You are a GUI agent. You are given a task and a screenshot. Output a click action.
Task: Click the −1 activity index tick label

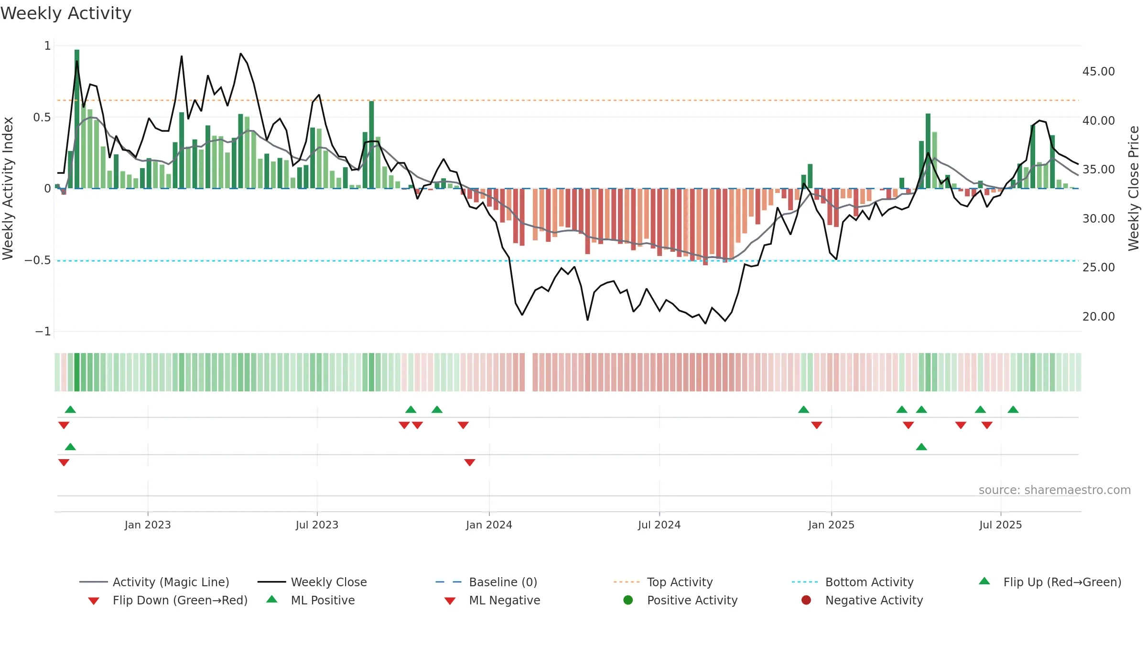click(x=43, y=331)
